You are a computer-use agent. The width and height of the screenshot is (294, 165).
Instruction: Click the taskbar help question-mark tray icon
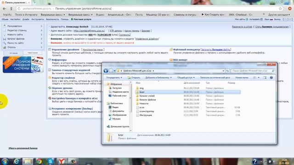click(254, 161)
